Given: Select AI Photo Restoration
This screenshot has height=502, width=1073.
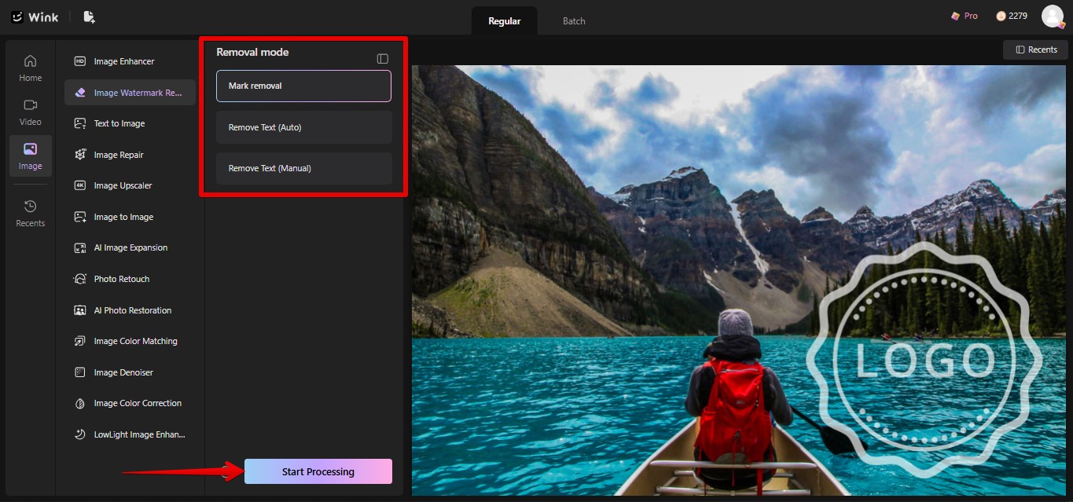Looking at the screenshot, I should pos(130,310).
